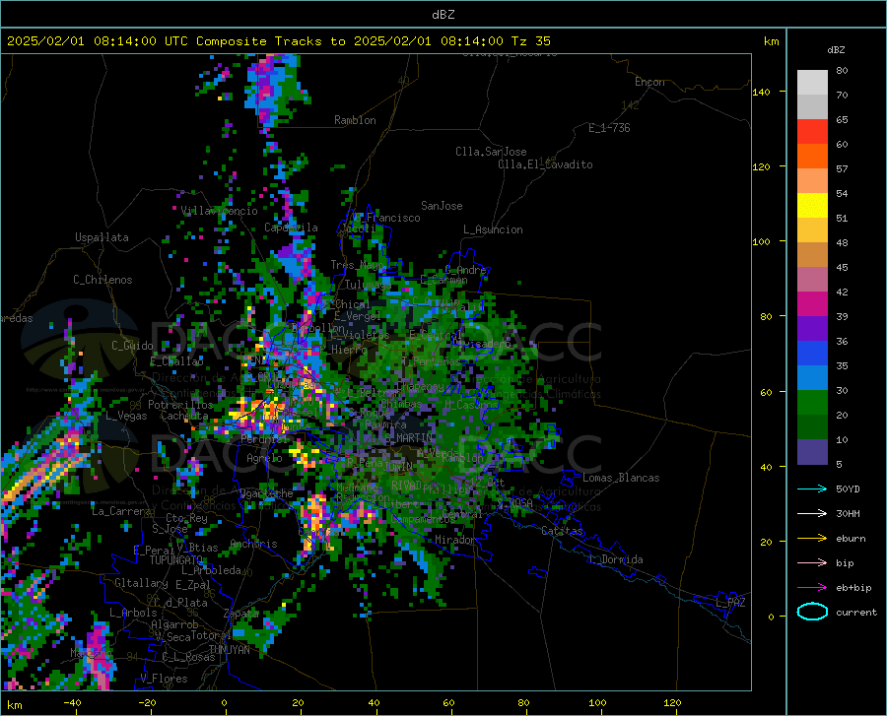Click the 'Agrelo' map label
Viewport: 887px width, 716px height.
264,458
